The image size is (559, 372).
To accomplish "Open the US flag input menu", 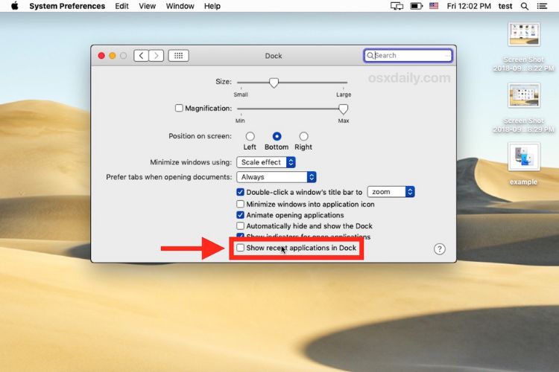I will point(434,6).
